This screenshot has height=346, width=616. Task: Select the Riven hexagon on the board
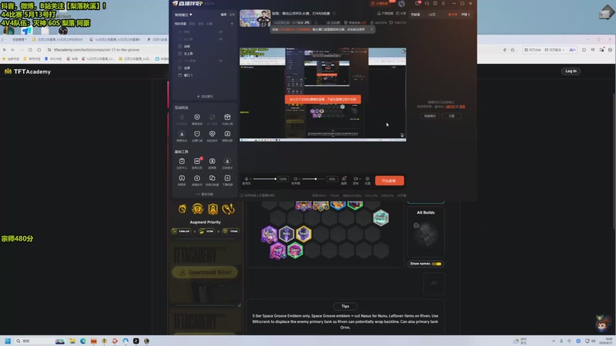[x=269, y=234]
